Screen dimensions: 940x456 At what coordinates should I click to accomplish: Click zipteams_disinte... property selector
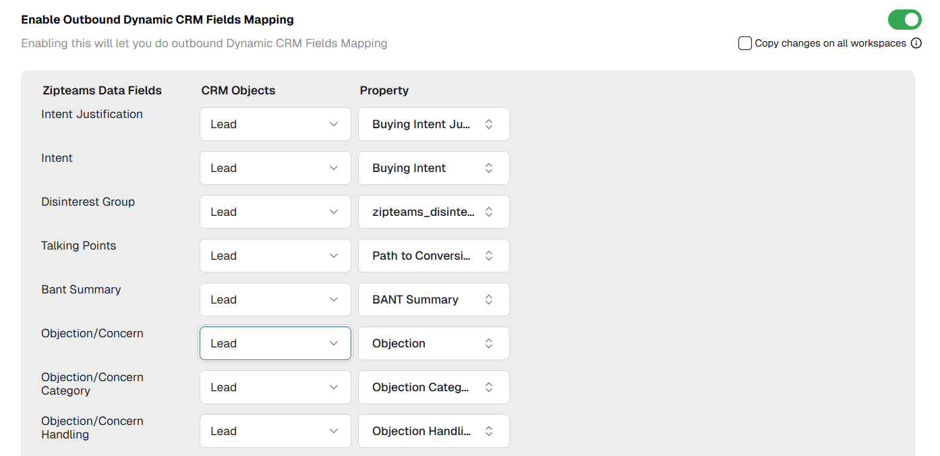click(434, 212)
